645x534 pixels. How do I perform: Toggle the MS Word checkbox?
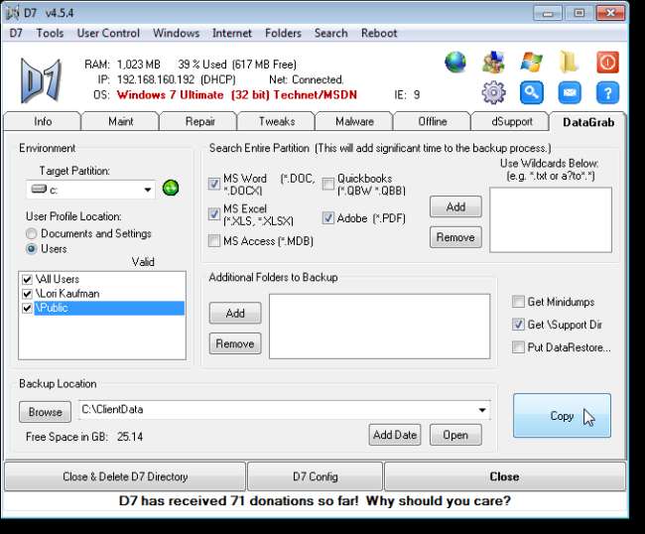click(214, 183)
